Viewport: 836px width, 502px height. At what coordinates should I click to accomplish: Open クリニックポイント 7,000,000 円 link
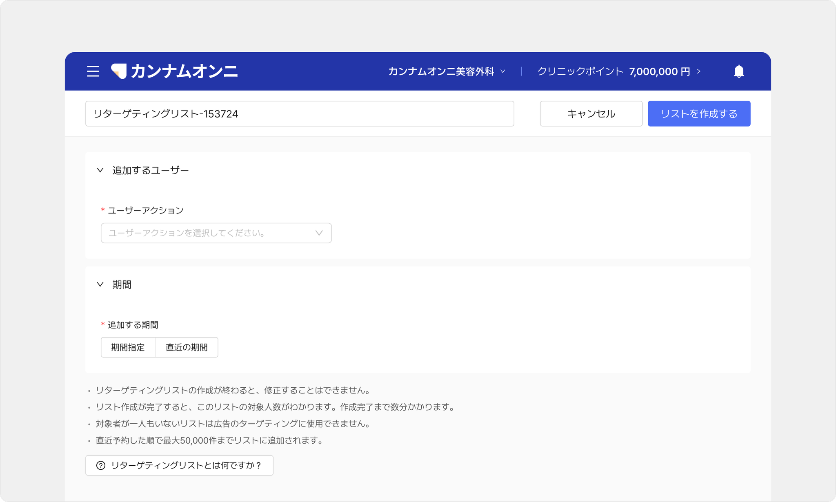[x=619, y=71]
